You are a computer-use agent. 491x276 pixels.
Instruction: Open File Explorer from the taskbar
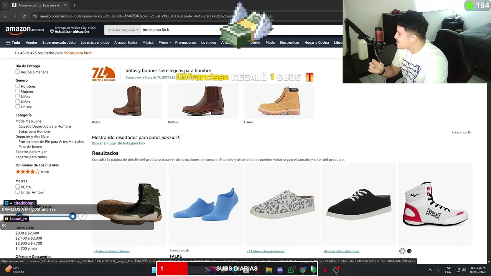[x=269, y=270]
